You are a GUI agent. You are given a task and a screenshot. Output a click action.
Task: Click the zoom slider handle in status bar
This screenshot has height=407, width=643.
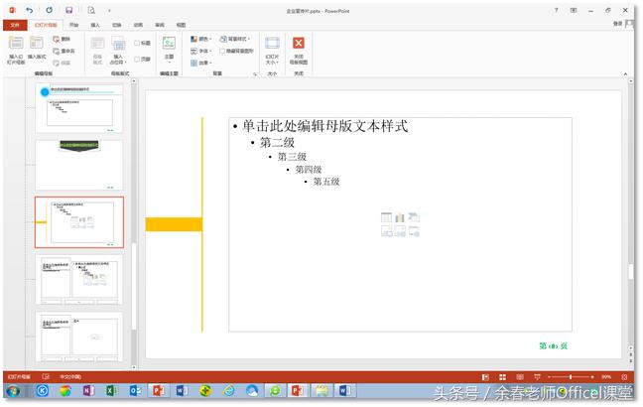pos(571,376)
